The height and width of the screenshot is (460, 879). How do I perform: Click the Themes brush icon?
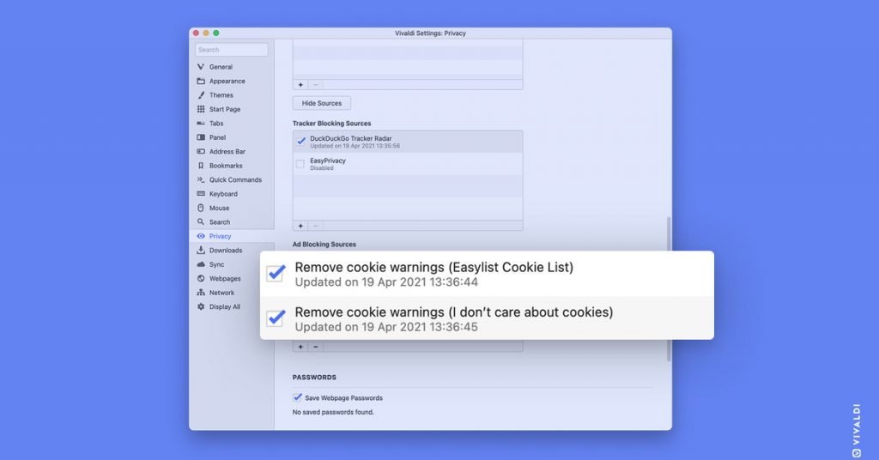coord(201,95)
